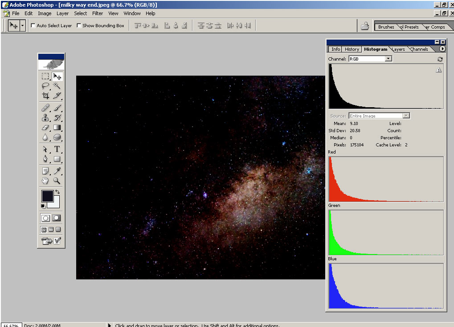Screen dimensions: 454x327
Task: Activate the Zoom magnifier tool
Action: point(57,181)
